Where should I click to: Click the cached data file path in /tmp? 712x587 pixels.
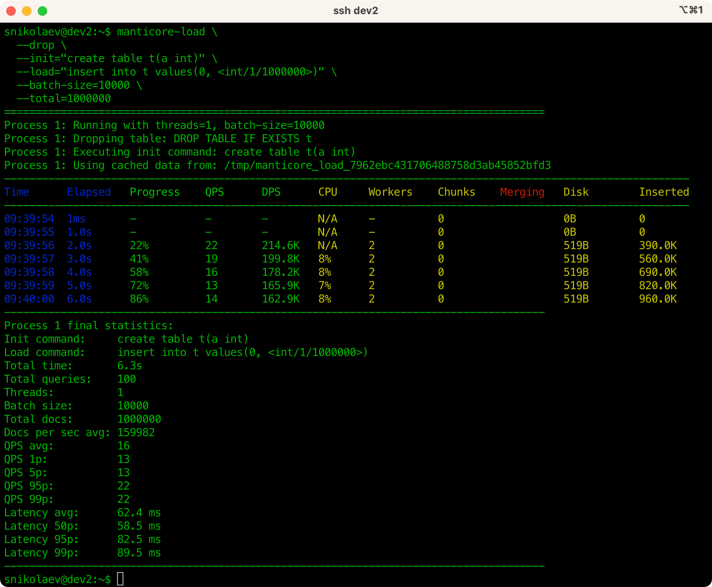click(x=387, y=165)
